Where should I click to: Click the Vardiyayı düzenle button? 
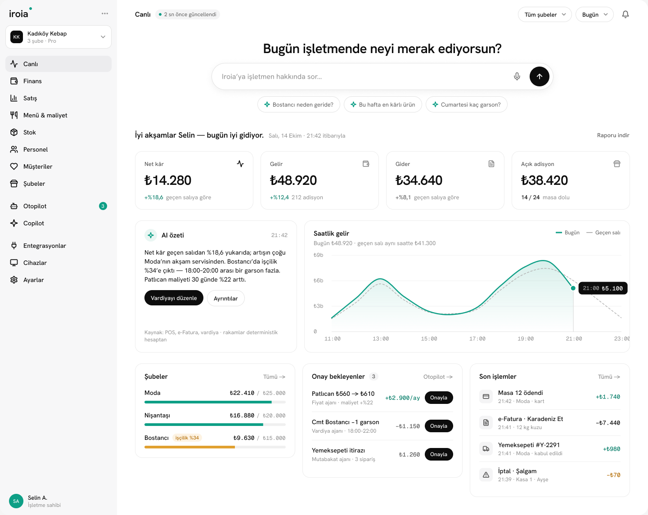pyautogui.click(x=174, y=298)
